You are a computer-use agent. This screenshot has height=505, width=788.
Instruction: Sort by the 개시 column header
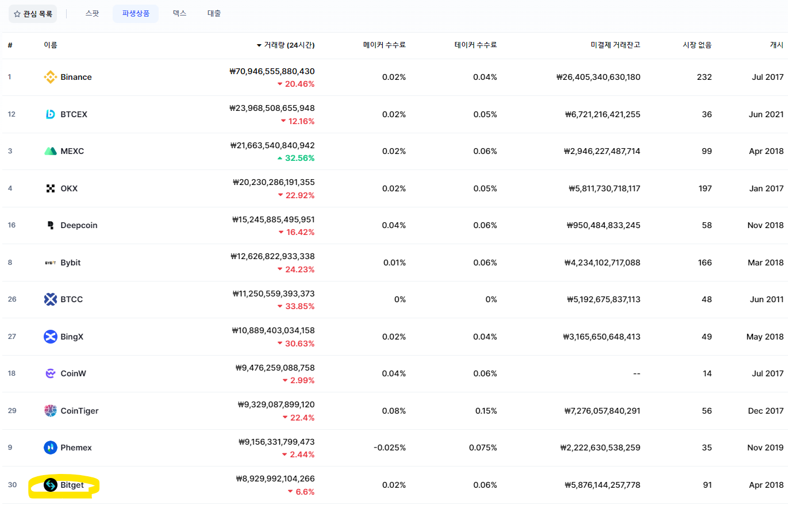[x=777, y=45]
